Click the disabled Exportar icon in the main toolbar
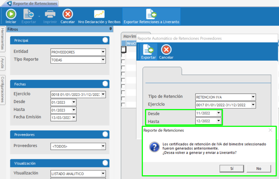 (29, 14)
